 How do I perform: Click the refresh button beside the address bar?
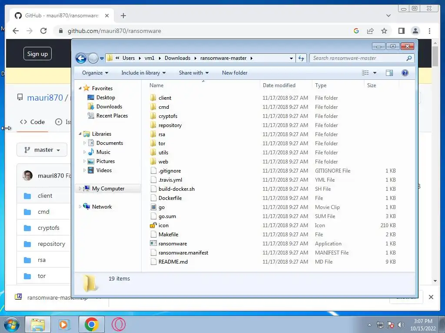point(301,59)
